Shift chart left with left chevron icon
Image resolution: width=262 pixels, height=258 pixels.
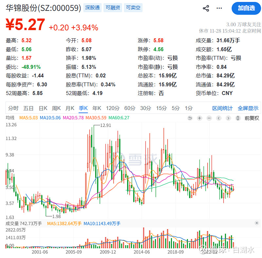[x=219, y=118]
